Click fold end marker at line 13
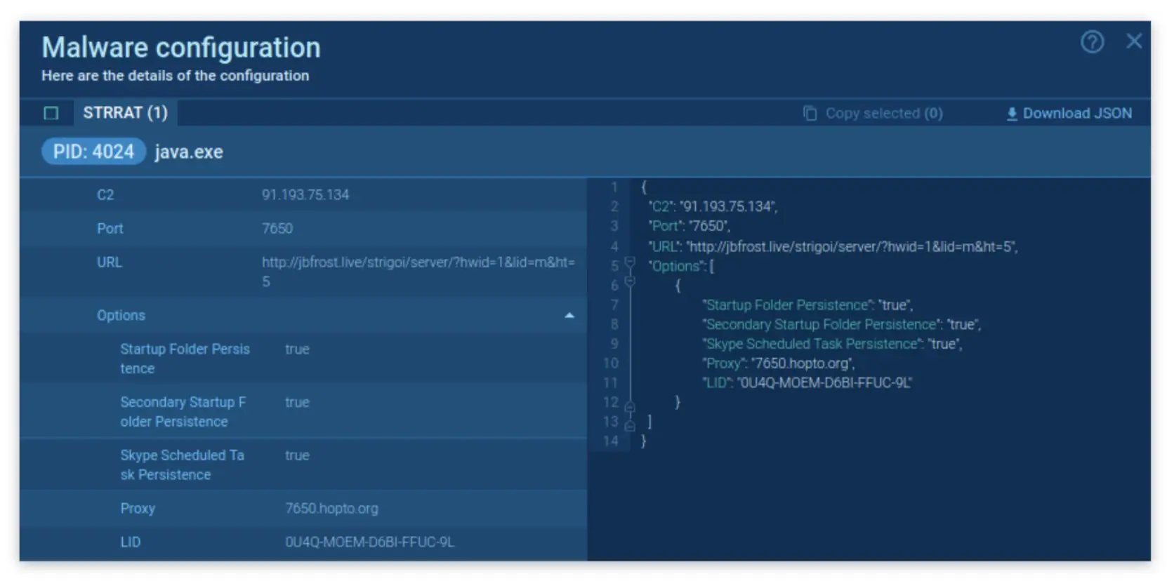 [x=630, y=425]
